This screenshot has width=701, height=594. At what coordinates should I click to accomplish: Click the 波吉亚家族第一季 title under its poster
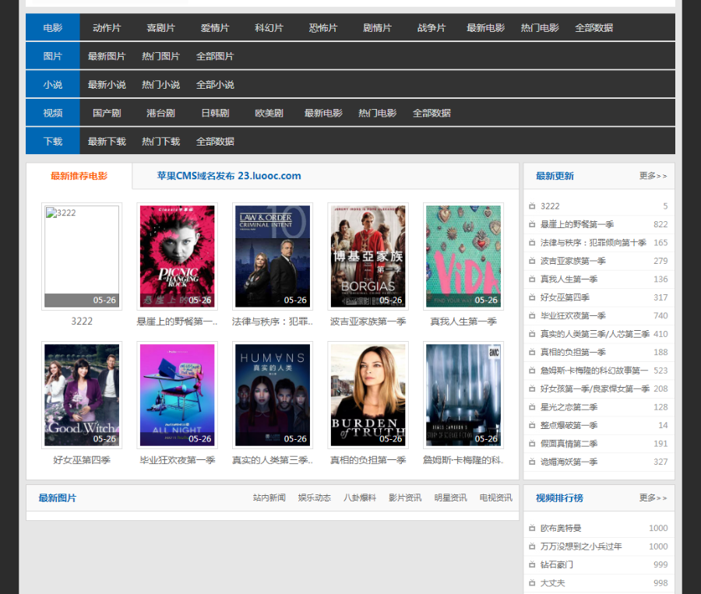(368, 322)
